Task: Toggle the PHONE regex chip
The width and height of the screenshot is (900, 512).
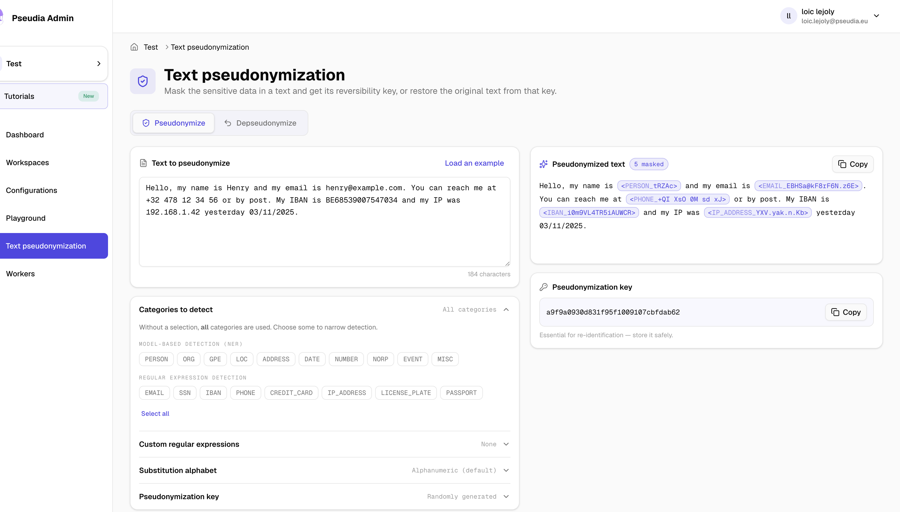Action: coord(245,393)
